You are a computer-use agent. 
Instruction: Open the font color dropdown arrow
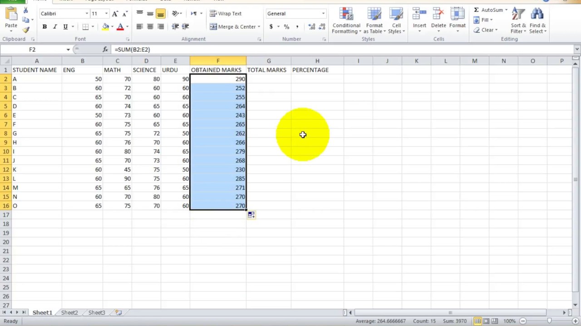tap(127, 27)
